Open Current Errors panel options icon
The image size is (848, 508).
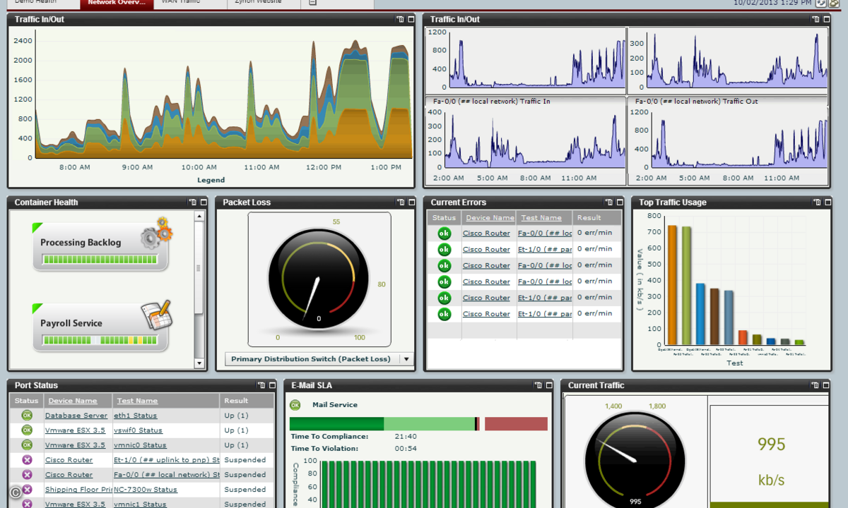[608, 202]
